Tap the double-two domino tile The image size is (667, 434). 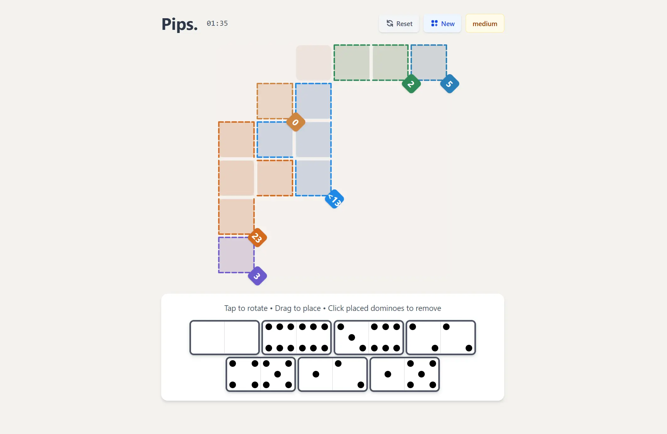[440, 338]
